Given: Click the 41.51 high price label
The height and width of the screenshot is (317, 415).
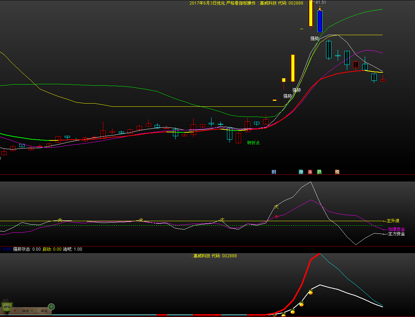Looking at the screenshot, I should pos(321,2).
